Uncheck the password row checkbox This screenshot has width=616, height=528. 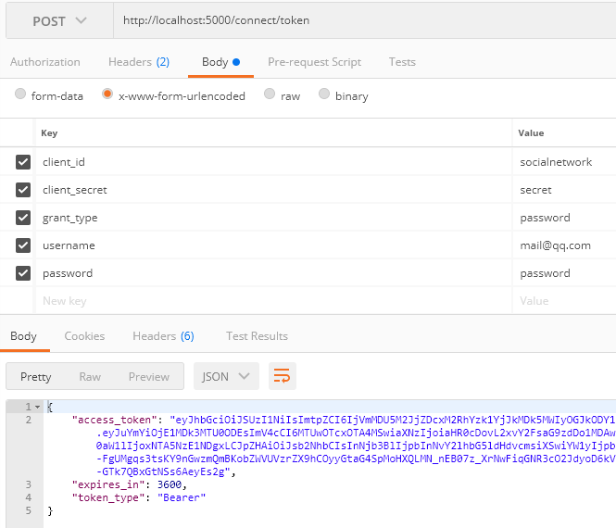click(x=23, y=273)
